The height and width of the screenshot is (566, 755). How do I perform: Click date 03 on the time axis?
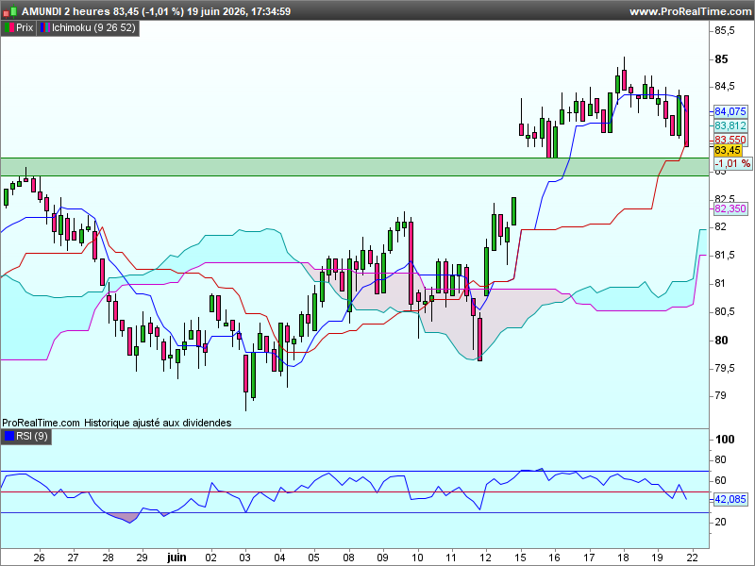click(x=245, y=558)
